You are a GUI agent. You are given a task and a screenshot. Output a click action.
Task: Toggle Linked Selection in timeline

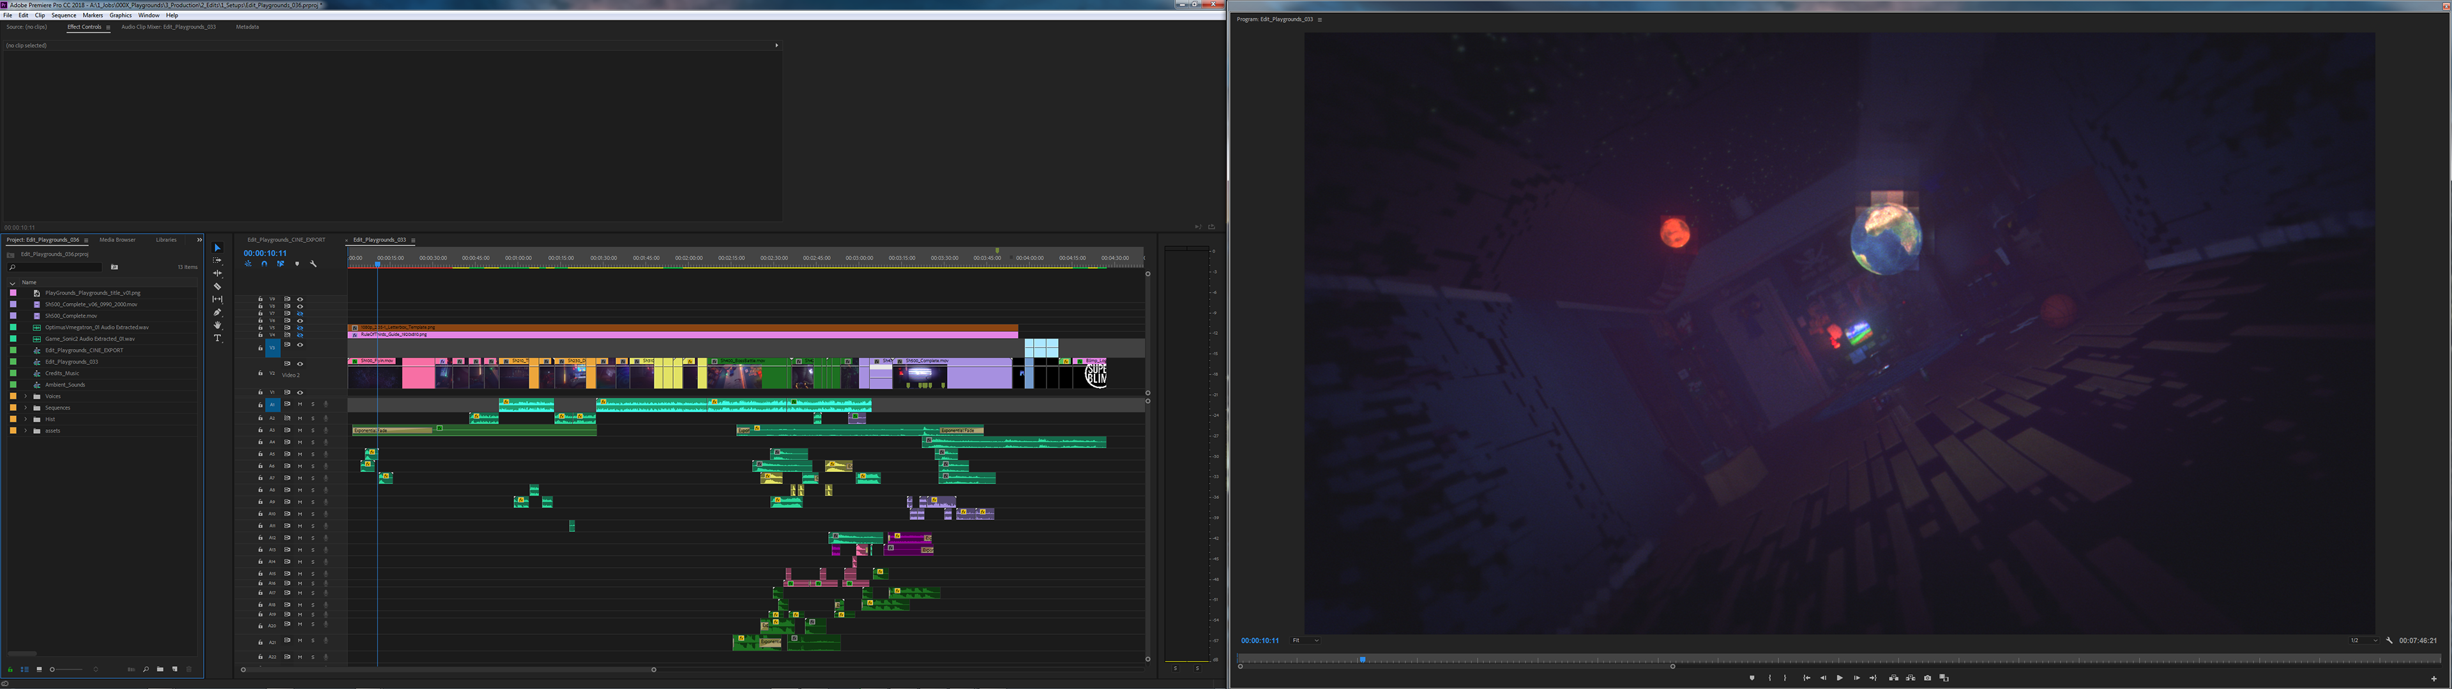pyautogui.click(x=281, y=265)
